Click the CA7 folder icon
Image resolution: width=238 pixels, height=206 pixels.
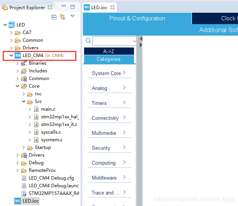18,33
